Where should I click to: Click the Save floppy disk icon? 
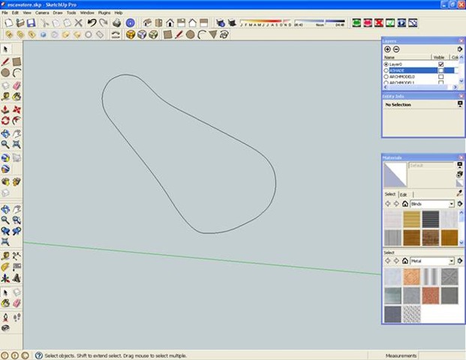point(31,23)
